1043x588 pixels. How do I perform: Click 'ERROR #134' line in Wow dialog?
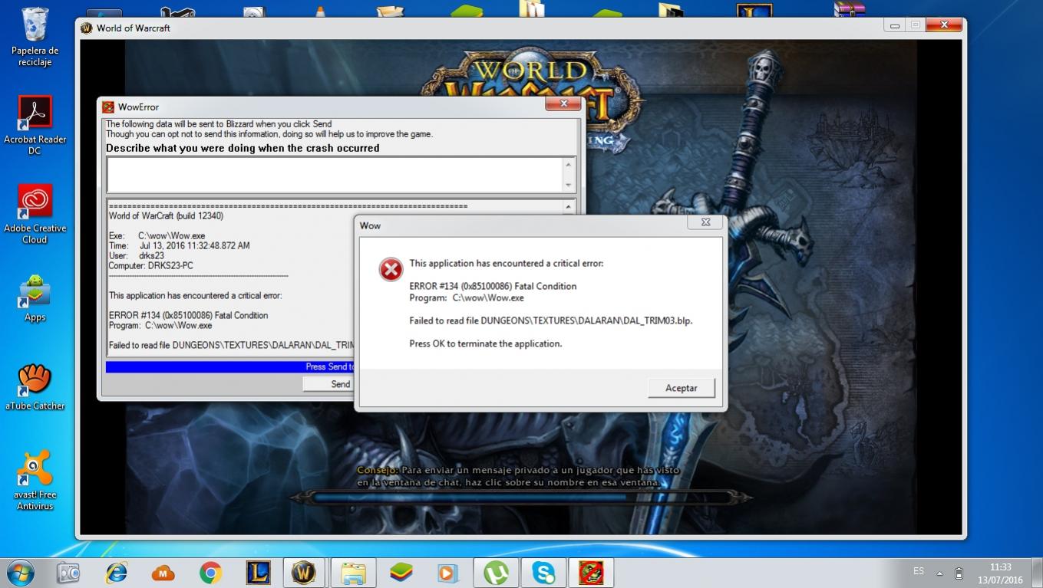pyautogui.click(x=493, y=287)
